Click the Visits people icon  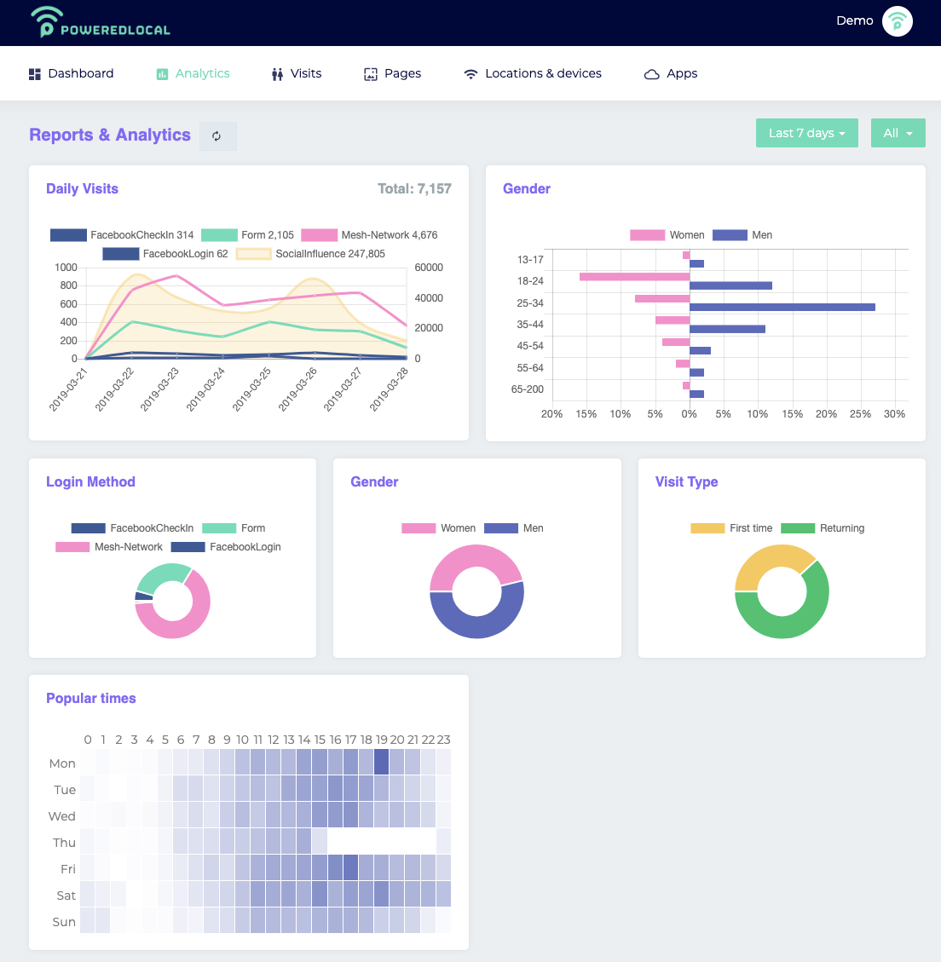278,74
